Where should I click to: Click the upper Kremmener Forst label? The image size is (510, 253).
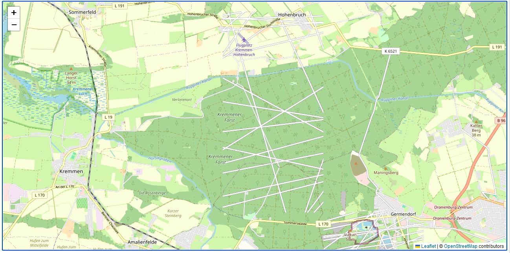(x=229, y=117)
